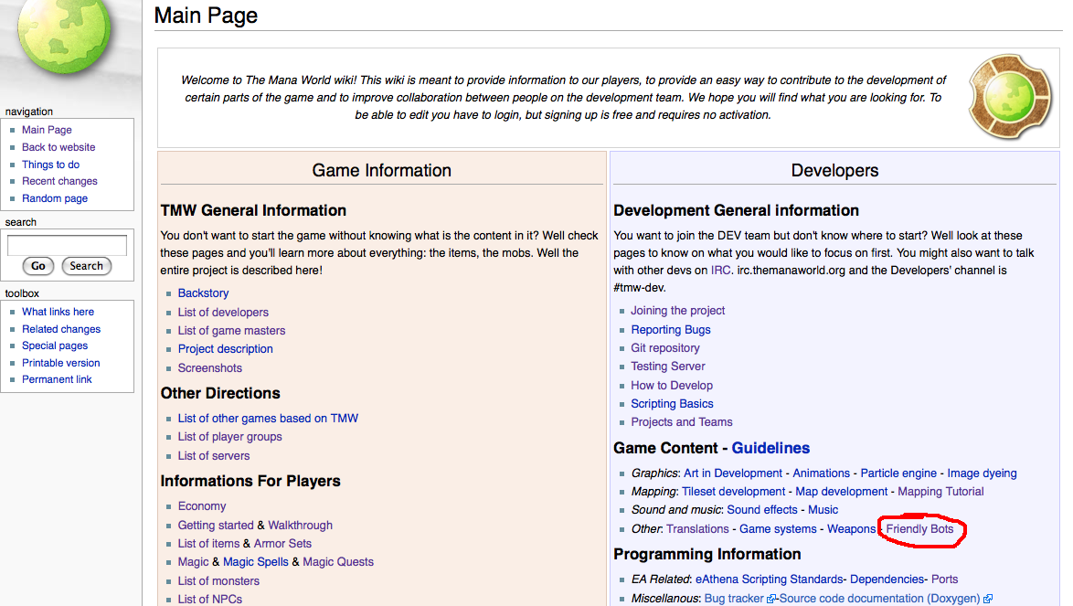This screenshot has height=606, width=1073.
Task: Open Project description link
Action: 225,349
